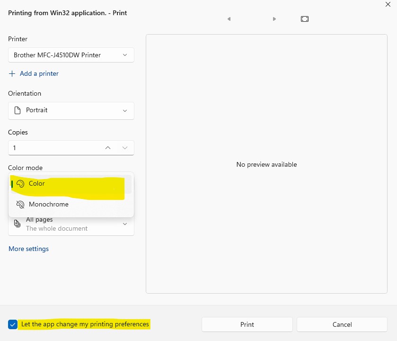397x341 pixels.
Task: Click the plus icon beside Add a printer
Action: click(x=12, y=74)
